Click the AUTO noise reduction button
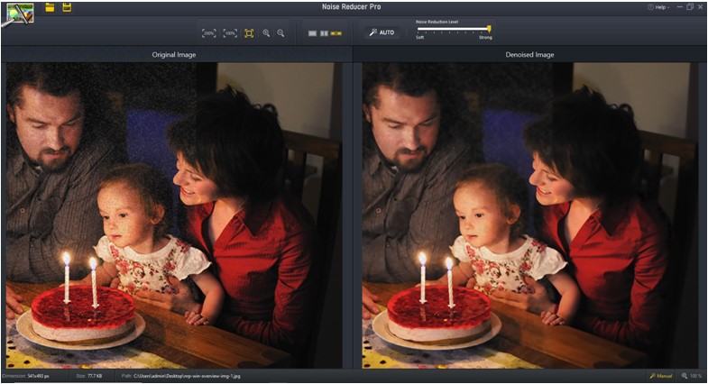The image size is (708, 384). [382, 32]
